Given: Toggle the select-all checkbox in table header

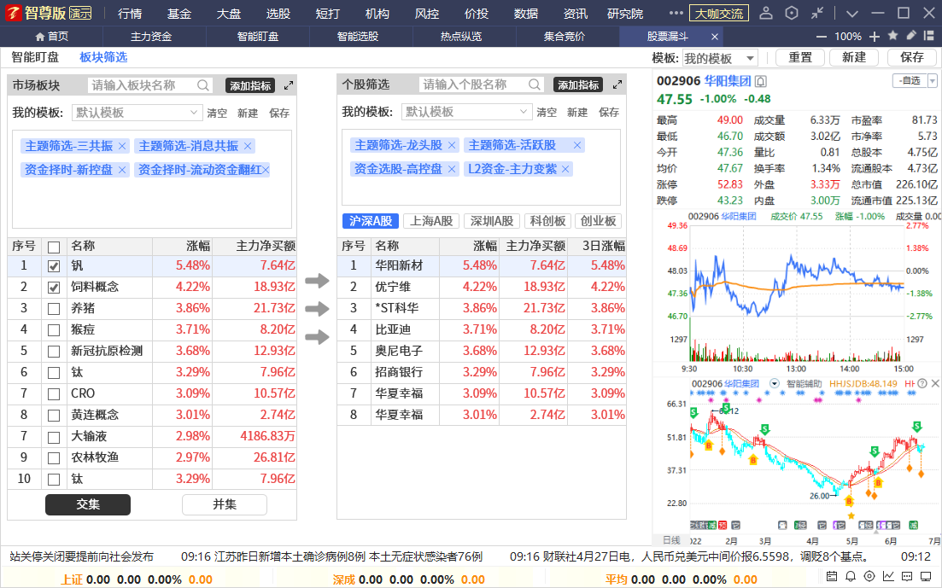Looking at the screenshot, I should [54, 247].
